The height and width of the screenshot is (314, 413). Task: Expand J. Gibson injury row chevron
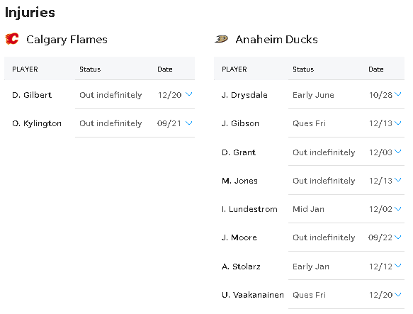coord(397,123)
